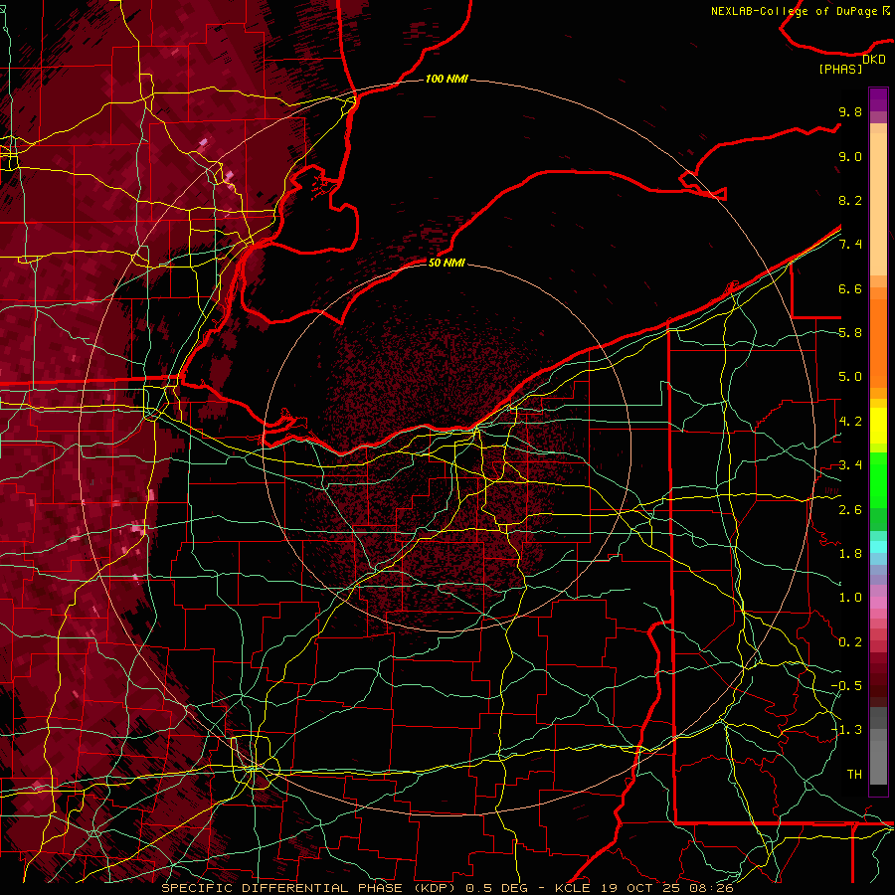Select the 0.2 value on the scale
The image size is (895, 895).
coord(850,642)
